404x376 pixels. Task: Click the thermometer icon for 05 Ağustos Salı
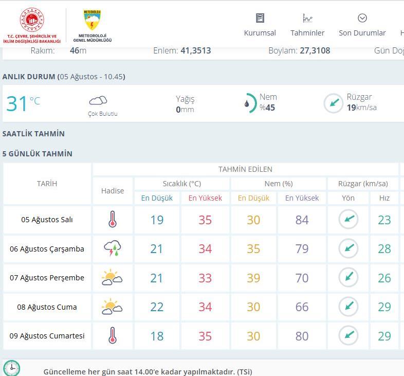coord(113,220)
